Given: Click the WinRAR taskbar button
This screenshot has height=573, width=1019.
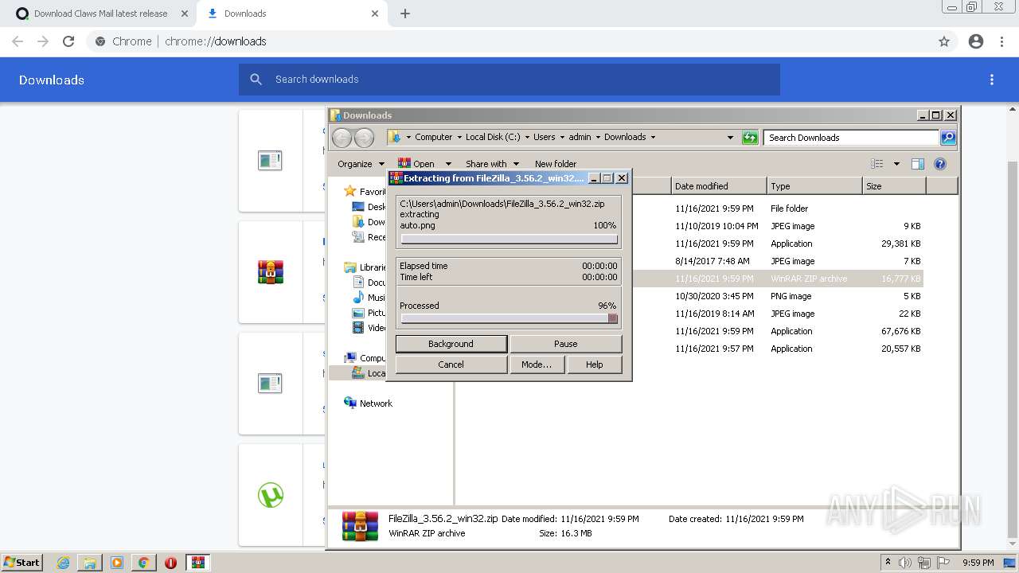Looking at the screenshot, I should (x=198, y=563).
